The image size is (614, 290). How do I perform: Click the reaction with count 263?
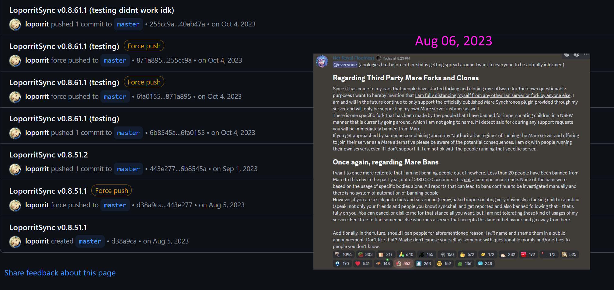pos(424,264)
